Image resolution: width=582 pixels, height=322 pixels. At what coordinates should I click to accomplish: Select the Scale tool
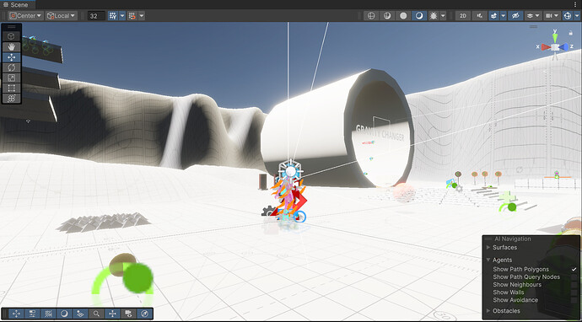tap(12, 78)
